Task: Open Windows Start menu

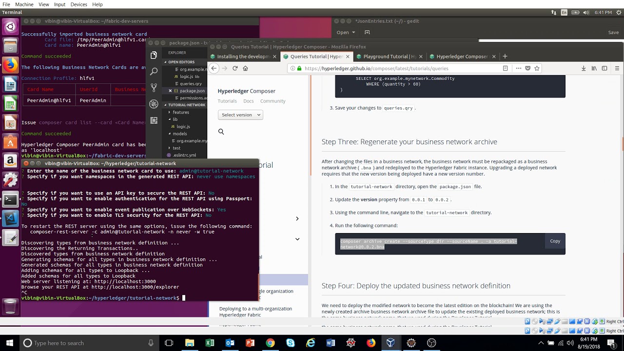Action: coord(9,343)
